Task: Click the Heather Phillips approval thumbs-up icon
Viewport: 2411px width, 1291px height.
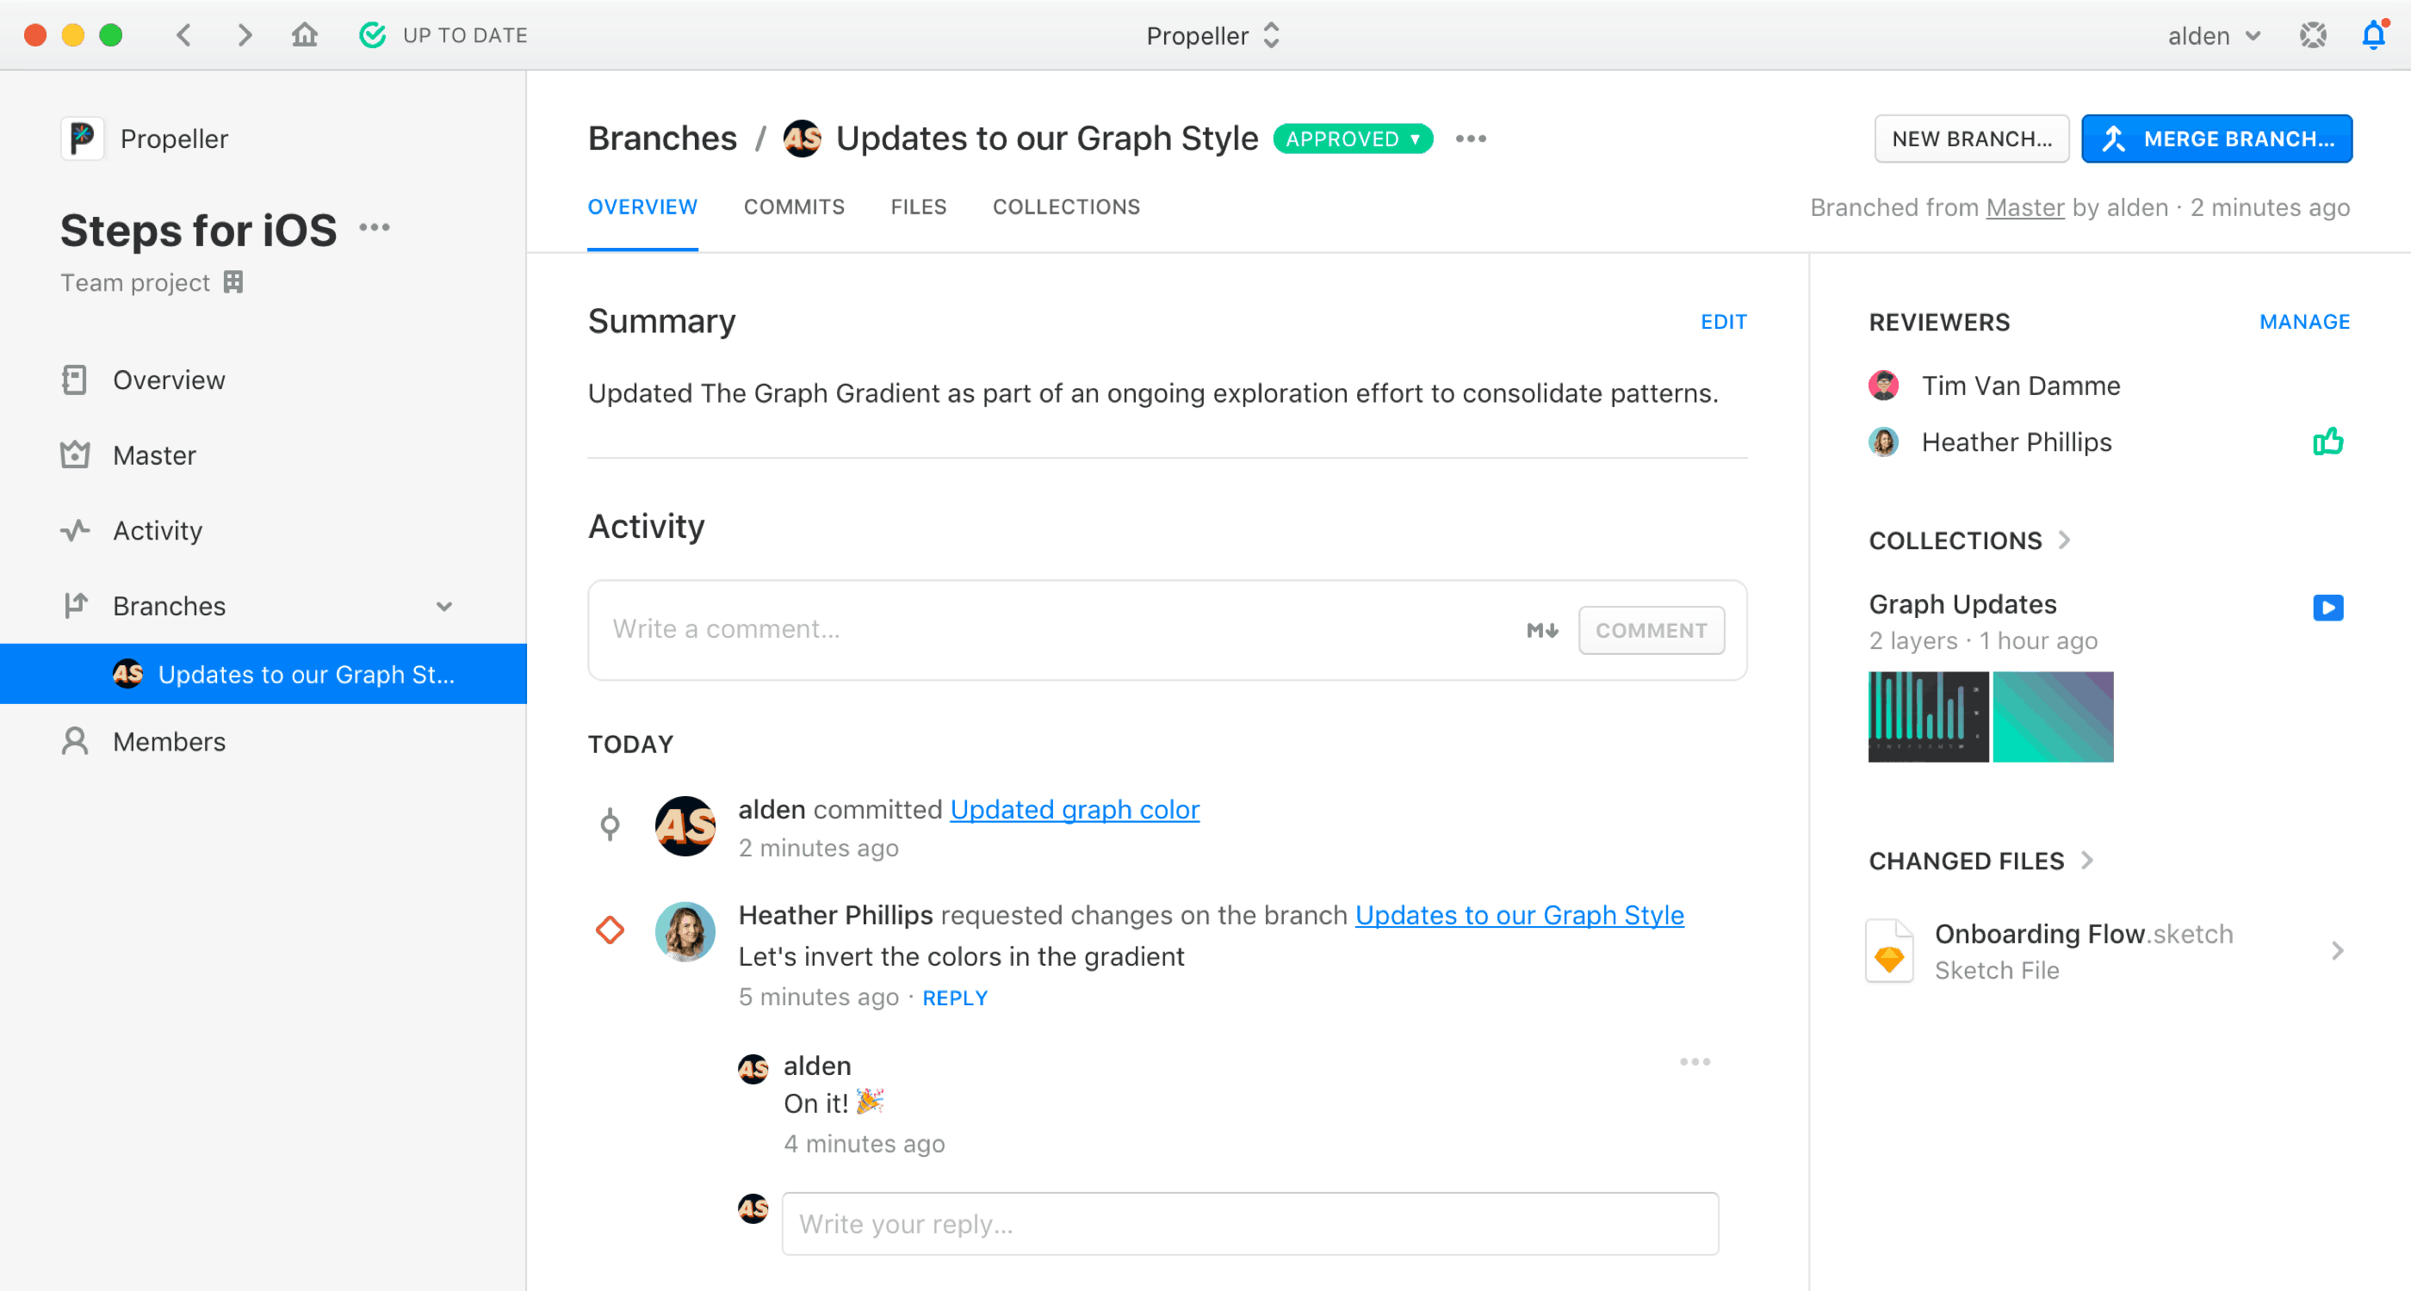Action: tap(2330, 443)
